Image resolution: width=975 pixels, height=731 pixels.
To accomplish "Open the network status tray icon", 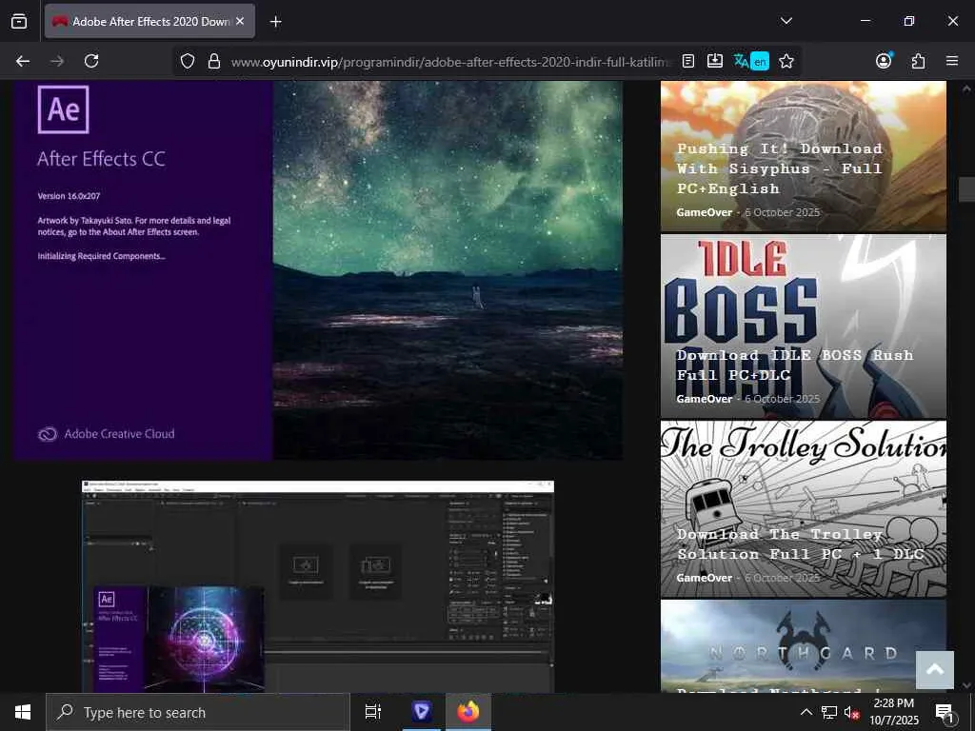I will (829, 712).
